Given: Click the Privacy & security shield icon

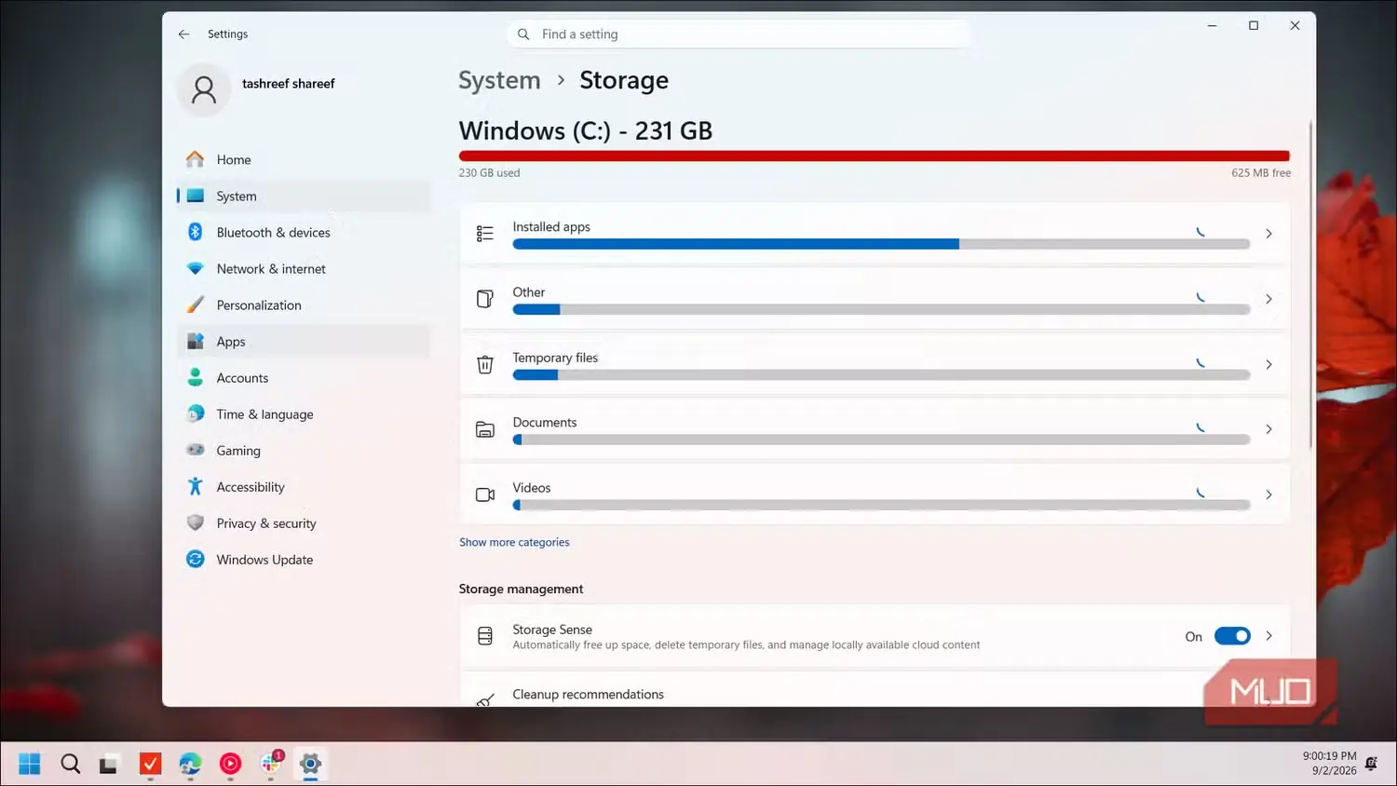Looking at the screenshot, I should pyautogui.click(x=195, y=522).
